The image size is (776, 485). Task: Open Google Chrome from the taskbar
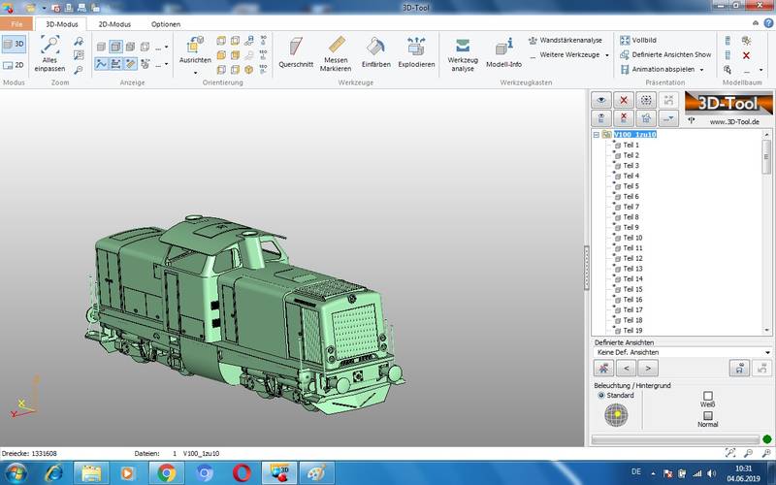166,473
